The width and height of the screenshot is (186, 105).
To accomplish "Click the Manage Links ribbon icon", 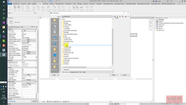I will coord(54,8).
